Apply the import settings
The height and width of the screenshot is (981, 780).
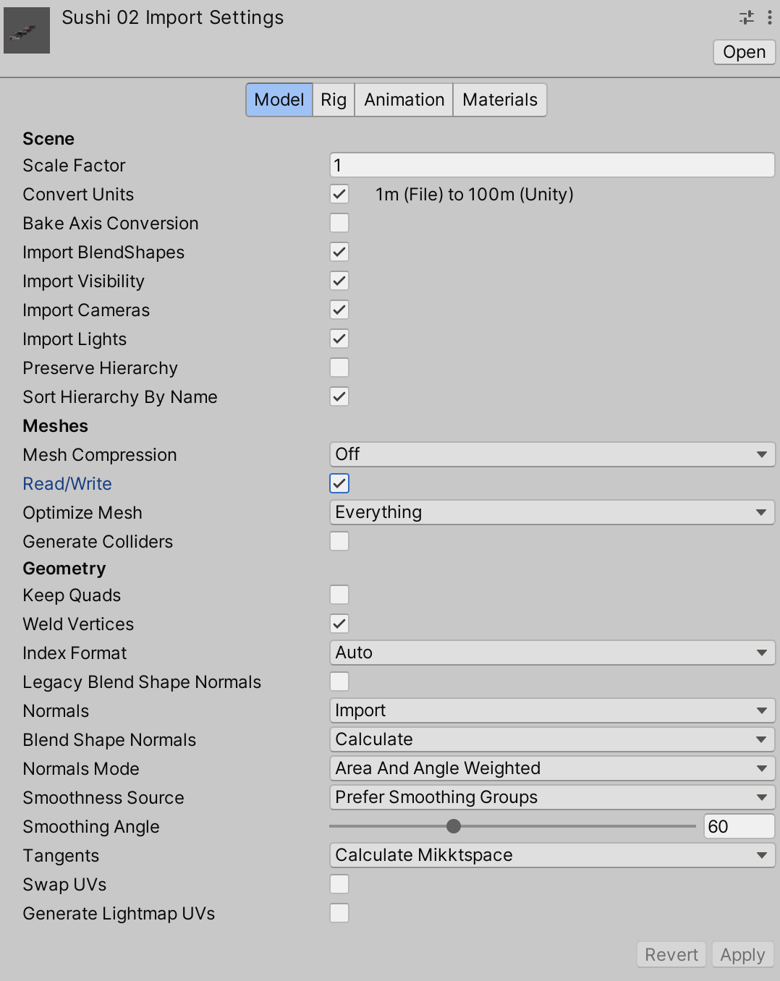(742, 954)
